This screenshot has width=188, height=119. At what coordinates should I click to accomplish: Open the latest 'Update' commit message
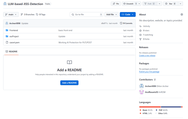[x=25, y=23]
